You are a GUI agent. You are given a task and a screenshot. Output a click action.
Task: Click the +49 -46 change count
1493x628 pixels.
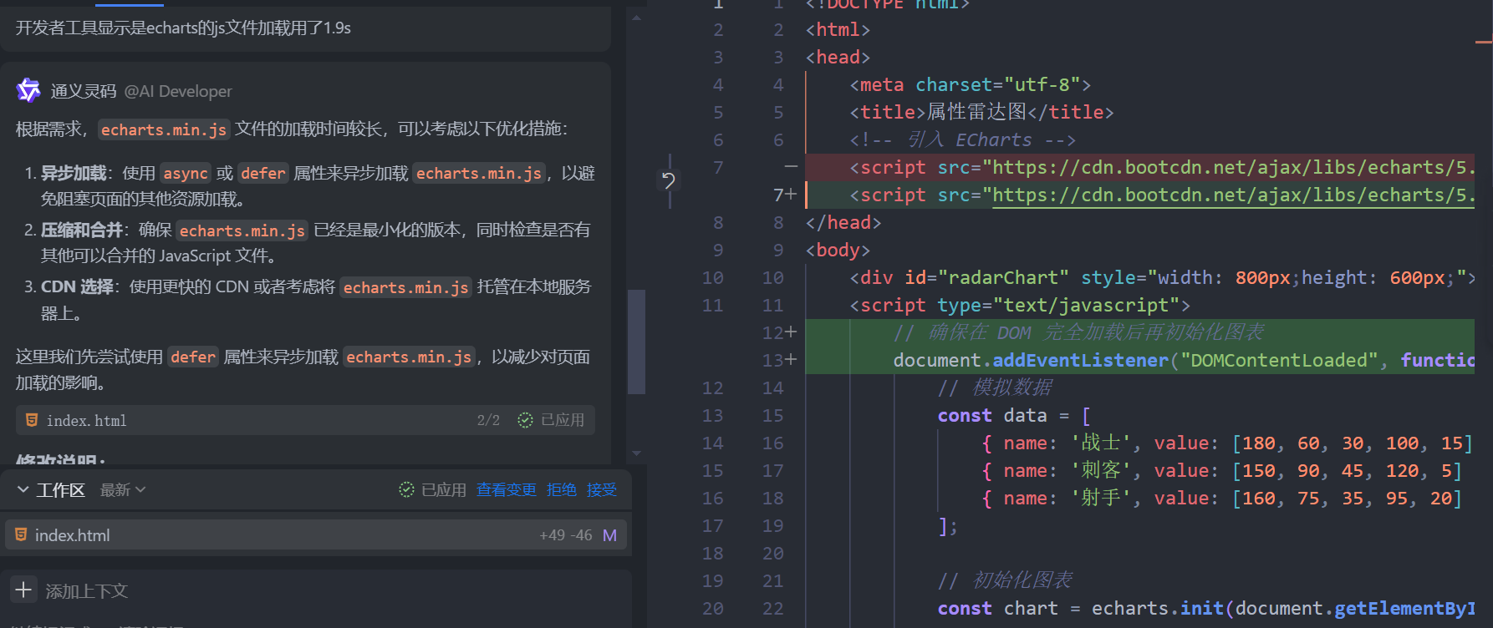click(x=565, y=535)
